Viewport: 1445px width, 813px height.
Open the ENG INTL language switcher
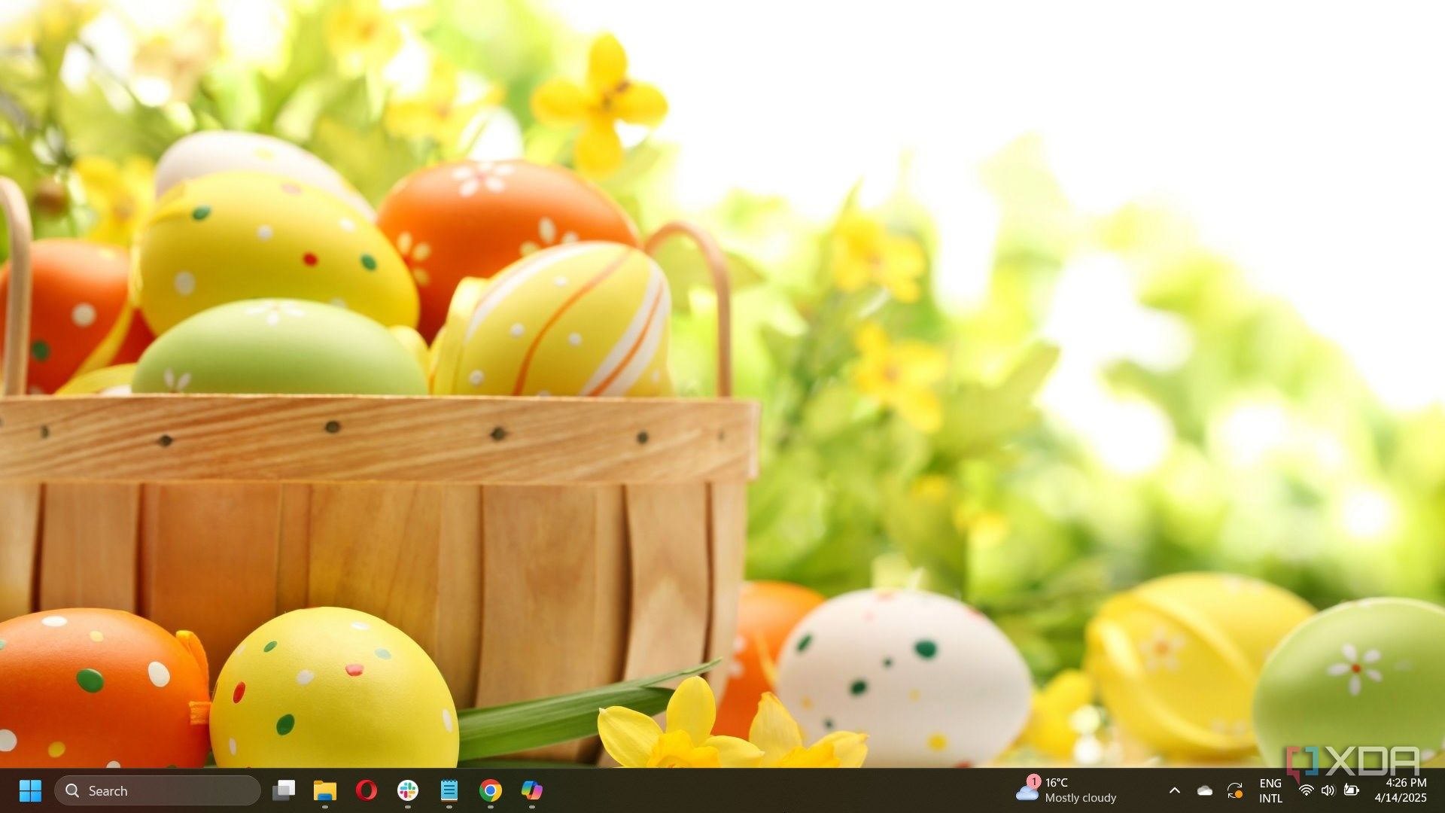tap(1270, 790)
